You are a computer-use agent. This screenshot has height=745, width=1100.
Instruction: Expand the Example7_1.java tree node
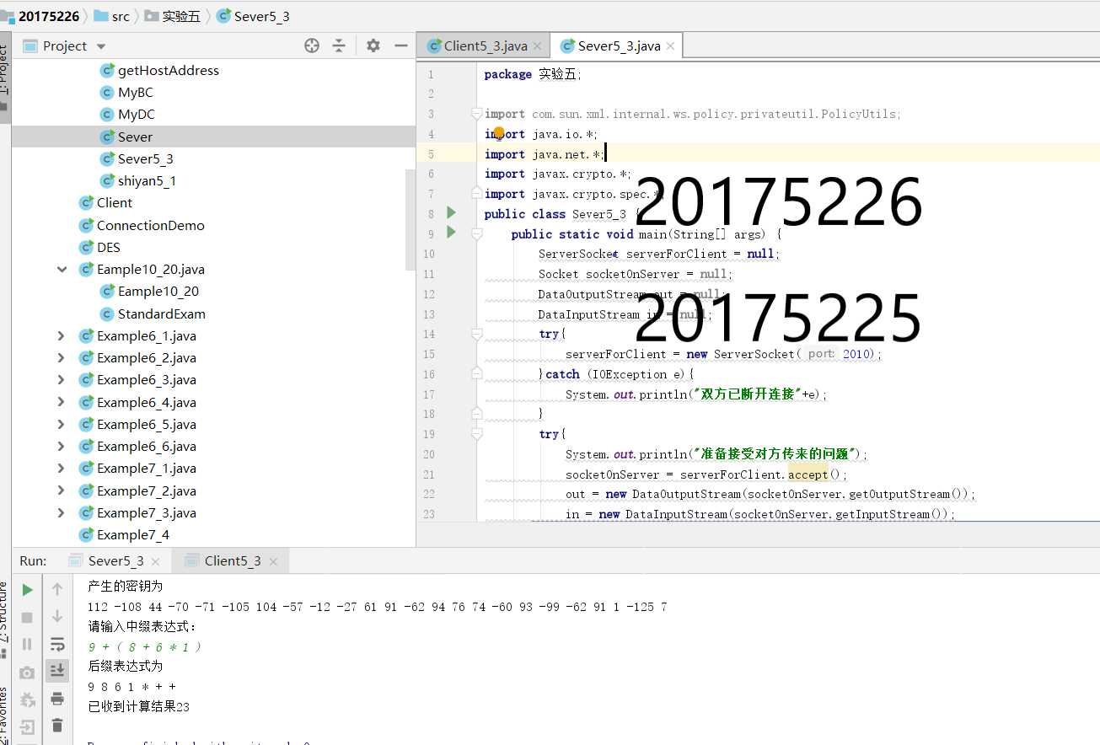pos(62,468)
